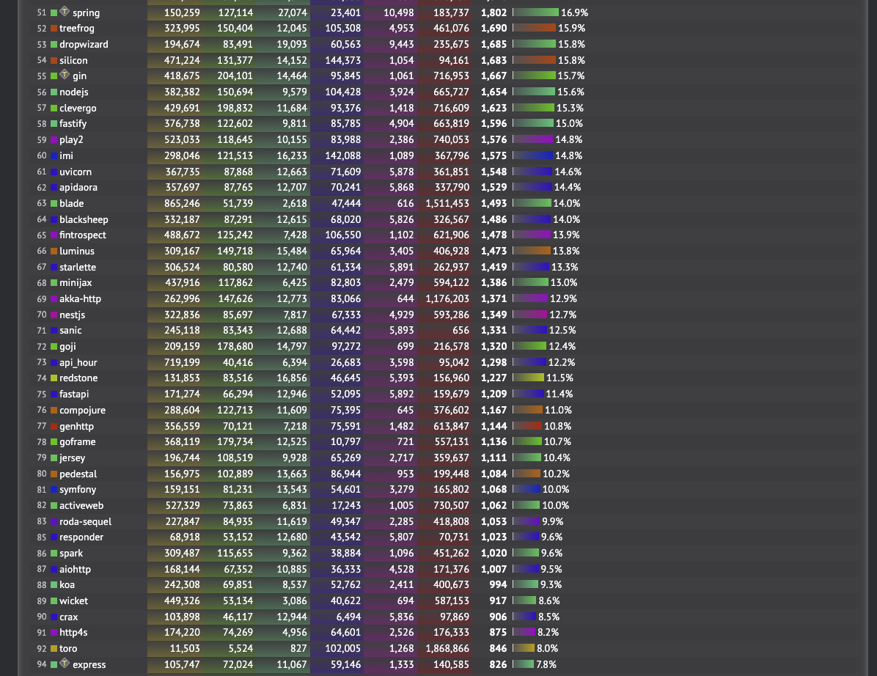Open the dropwizard framework entry

tap(84, 44)
